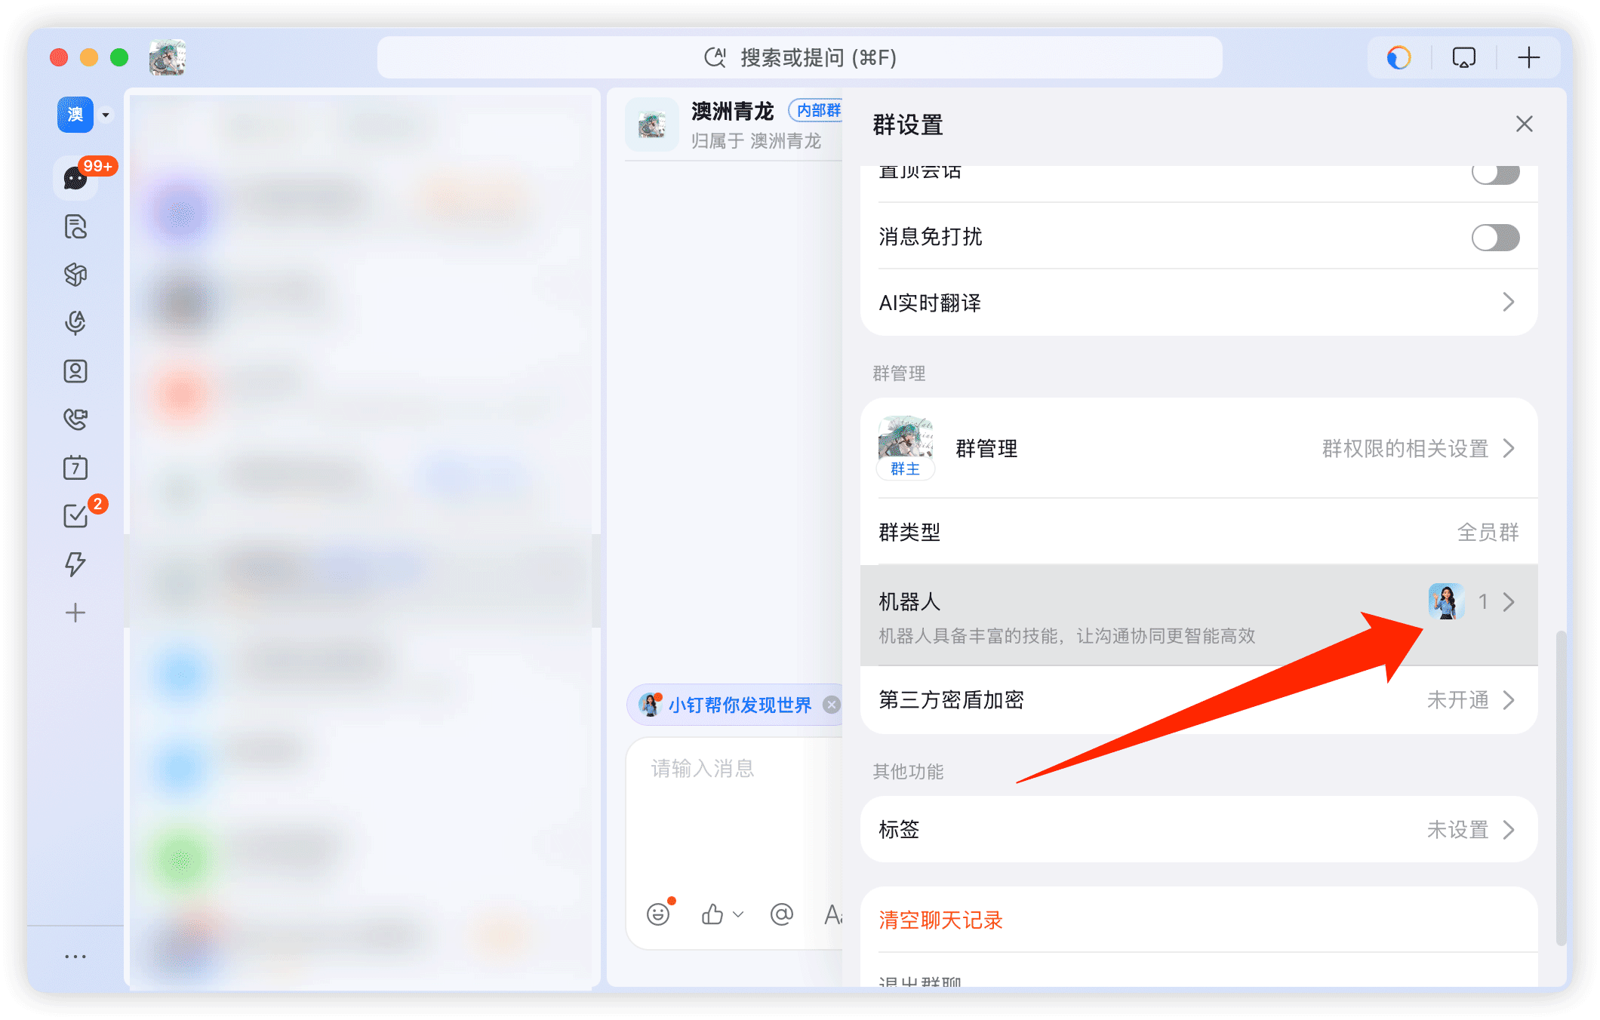Open the Calendar icon in the sidebar
The height and width of the screenshot is (1020, 1600).
75,468
